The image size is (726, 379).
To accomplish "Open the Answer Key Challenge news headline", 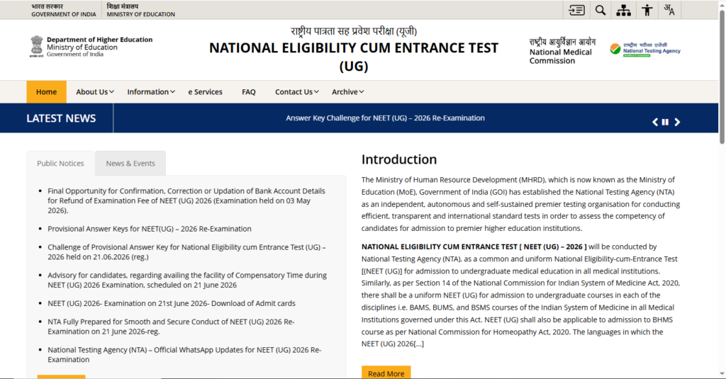I will coord(385,118).
